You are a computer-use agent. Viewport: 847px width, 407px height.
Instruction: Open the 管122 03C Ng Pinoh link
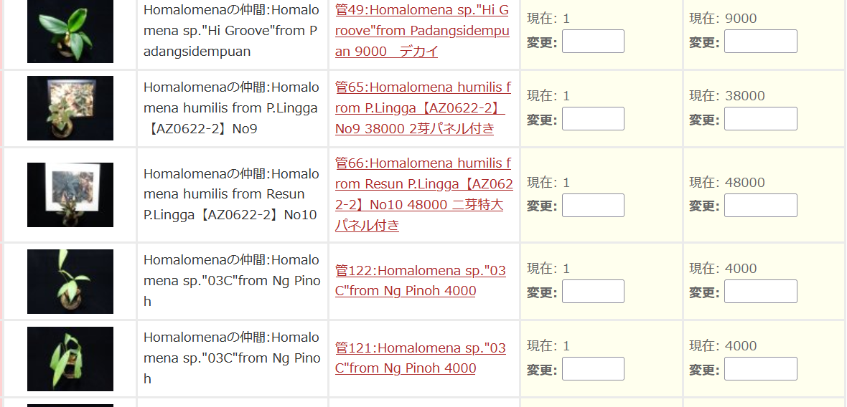tap(420, 280)
